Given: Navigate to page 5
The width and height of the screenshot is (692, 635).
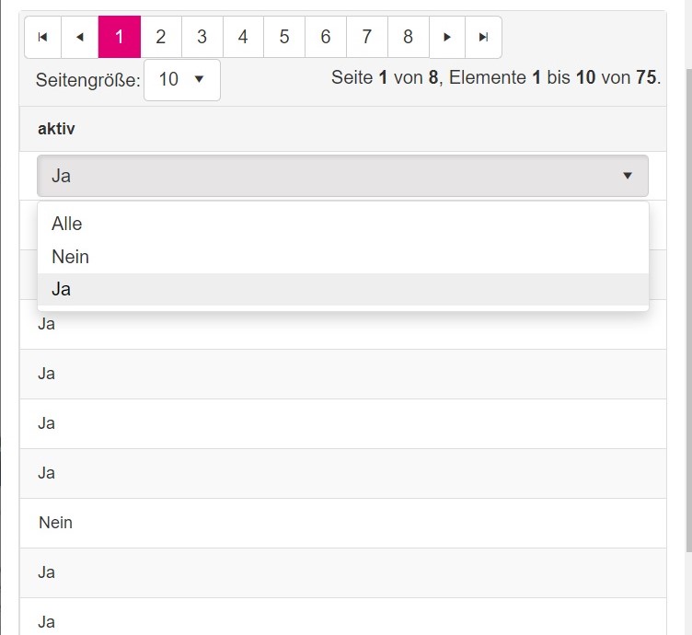Looking at the screenshot, I should (284, 37).
